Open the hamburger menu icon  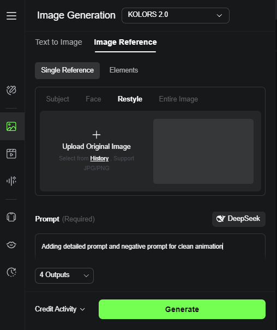tap(11, 16)
